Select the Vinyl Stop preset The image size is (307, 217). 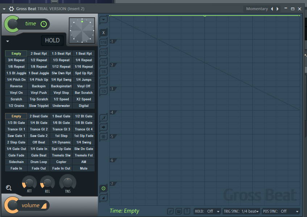61,93
